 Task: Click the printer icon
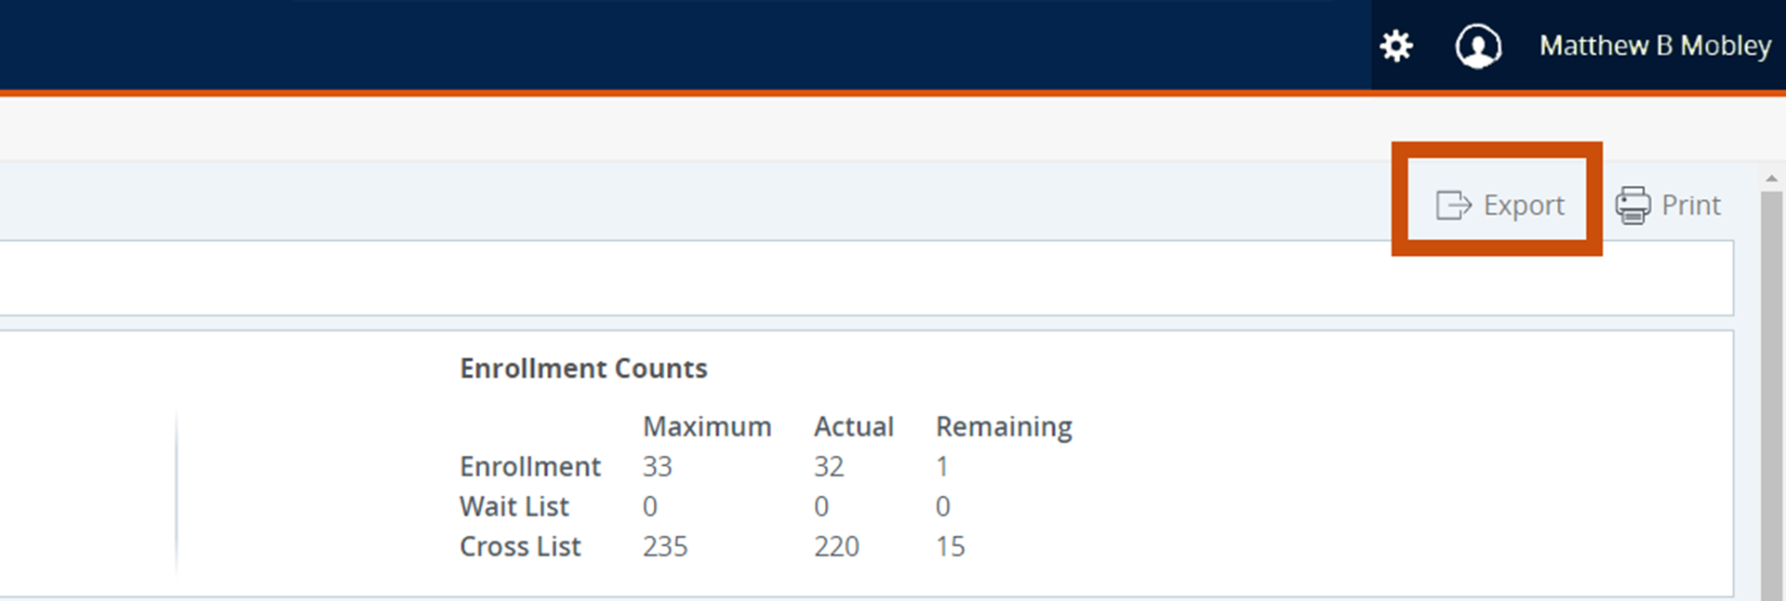point(1633,205)
